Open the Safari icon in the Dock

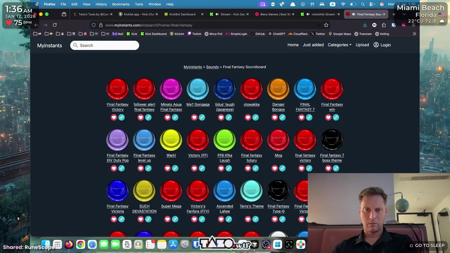pos(92,245)
